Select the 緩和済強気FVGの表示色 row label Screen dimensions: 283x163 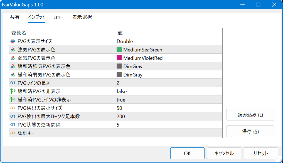pos(44,66)
